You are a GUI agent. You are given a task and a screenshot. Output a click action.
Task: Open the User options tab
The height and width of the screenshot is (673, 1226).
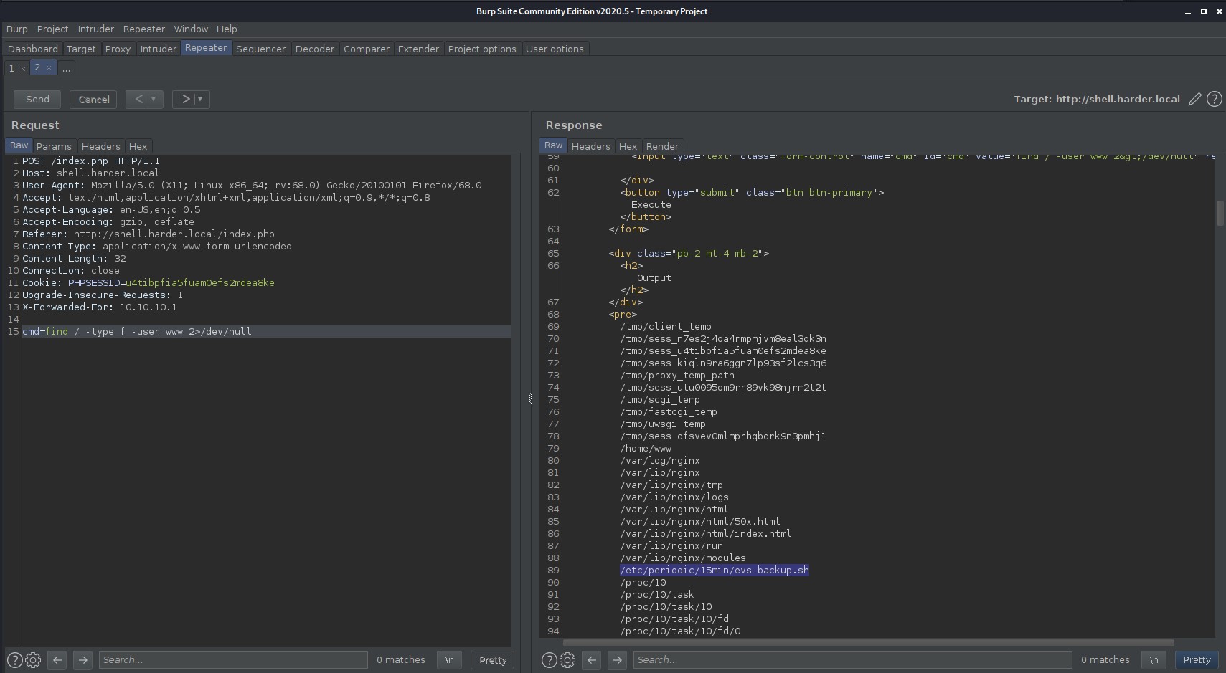pyautogui.click(x=555, y=49)
